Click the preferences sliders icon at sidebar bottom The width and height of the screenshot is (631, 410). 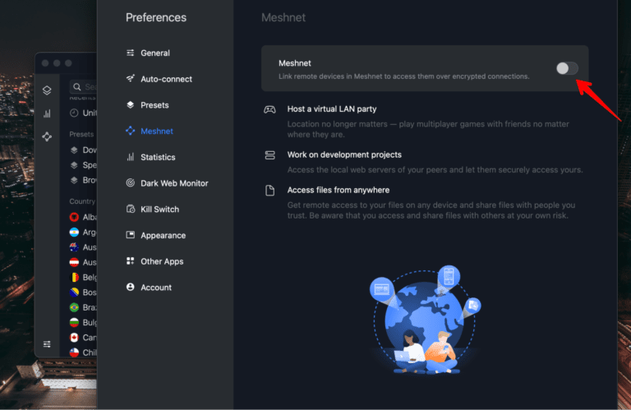click(x=47, y=343)
